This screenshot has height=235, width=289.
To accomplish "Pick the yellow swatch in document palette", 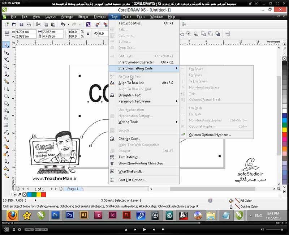I will (39, 195).
